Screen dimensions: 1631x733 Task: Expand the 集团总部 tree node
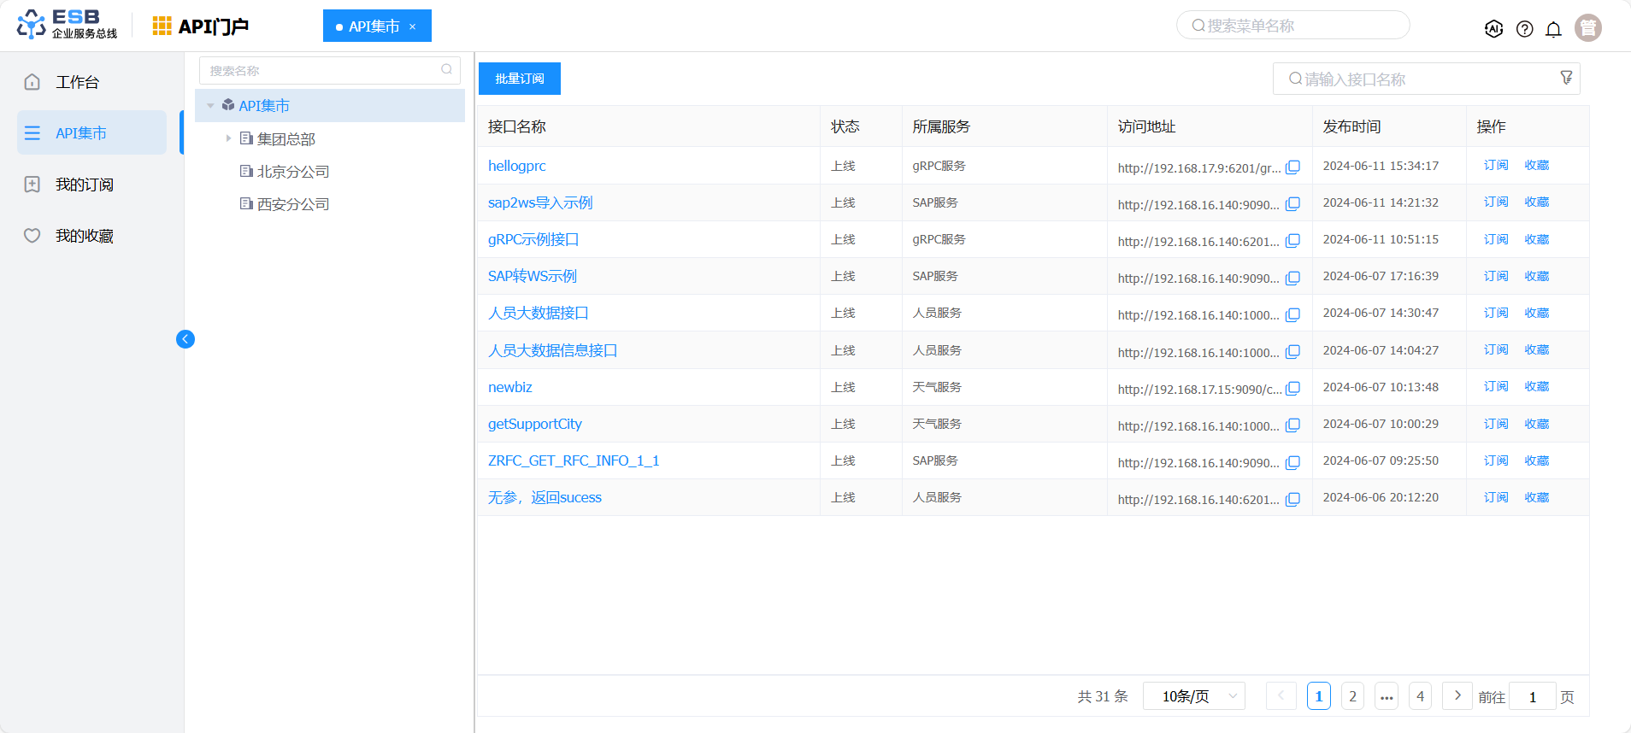pyautogui.click(x=228, y=138)
